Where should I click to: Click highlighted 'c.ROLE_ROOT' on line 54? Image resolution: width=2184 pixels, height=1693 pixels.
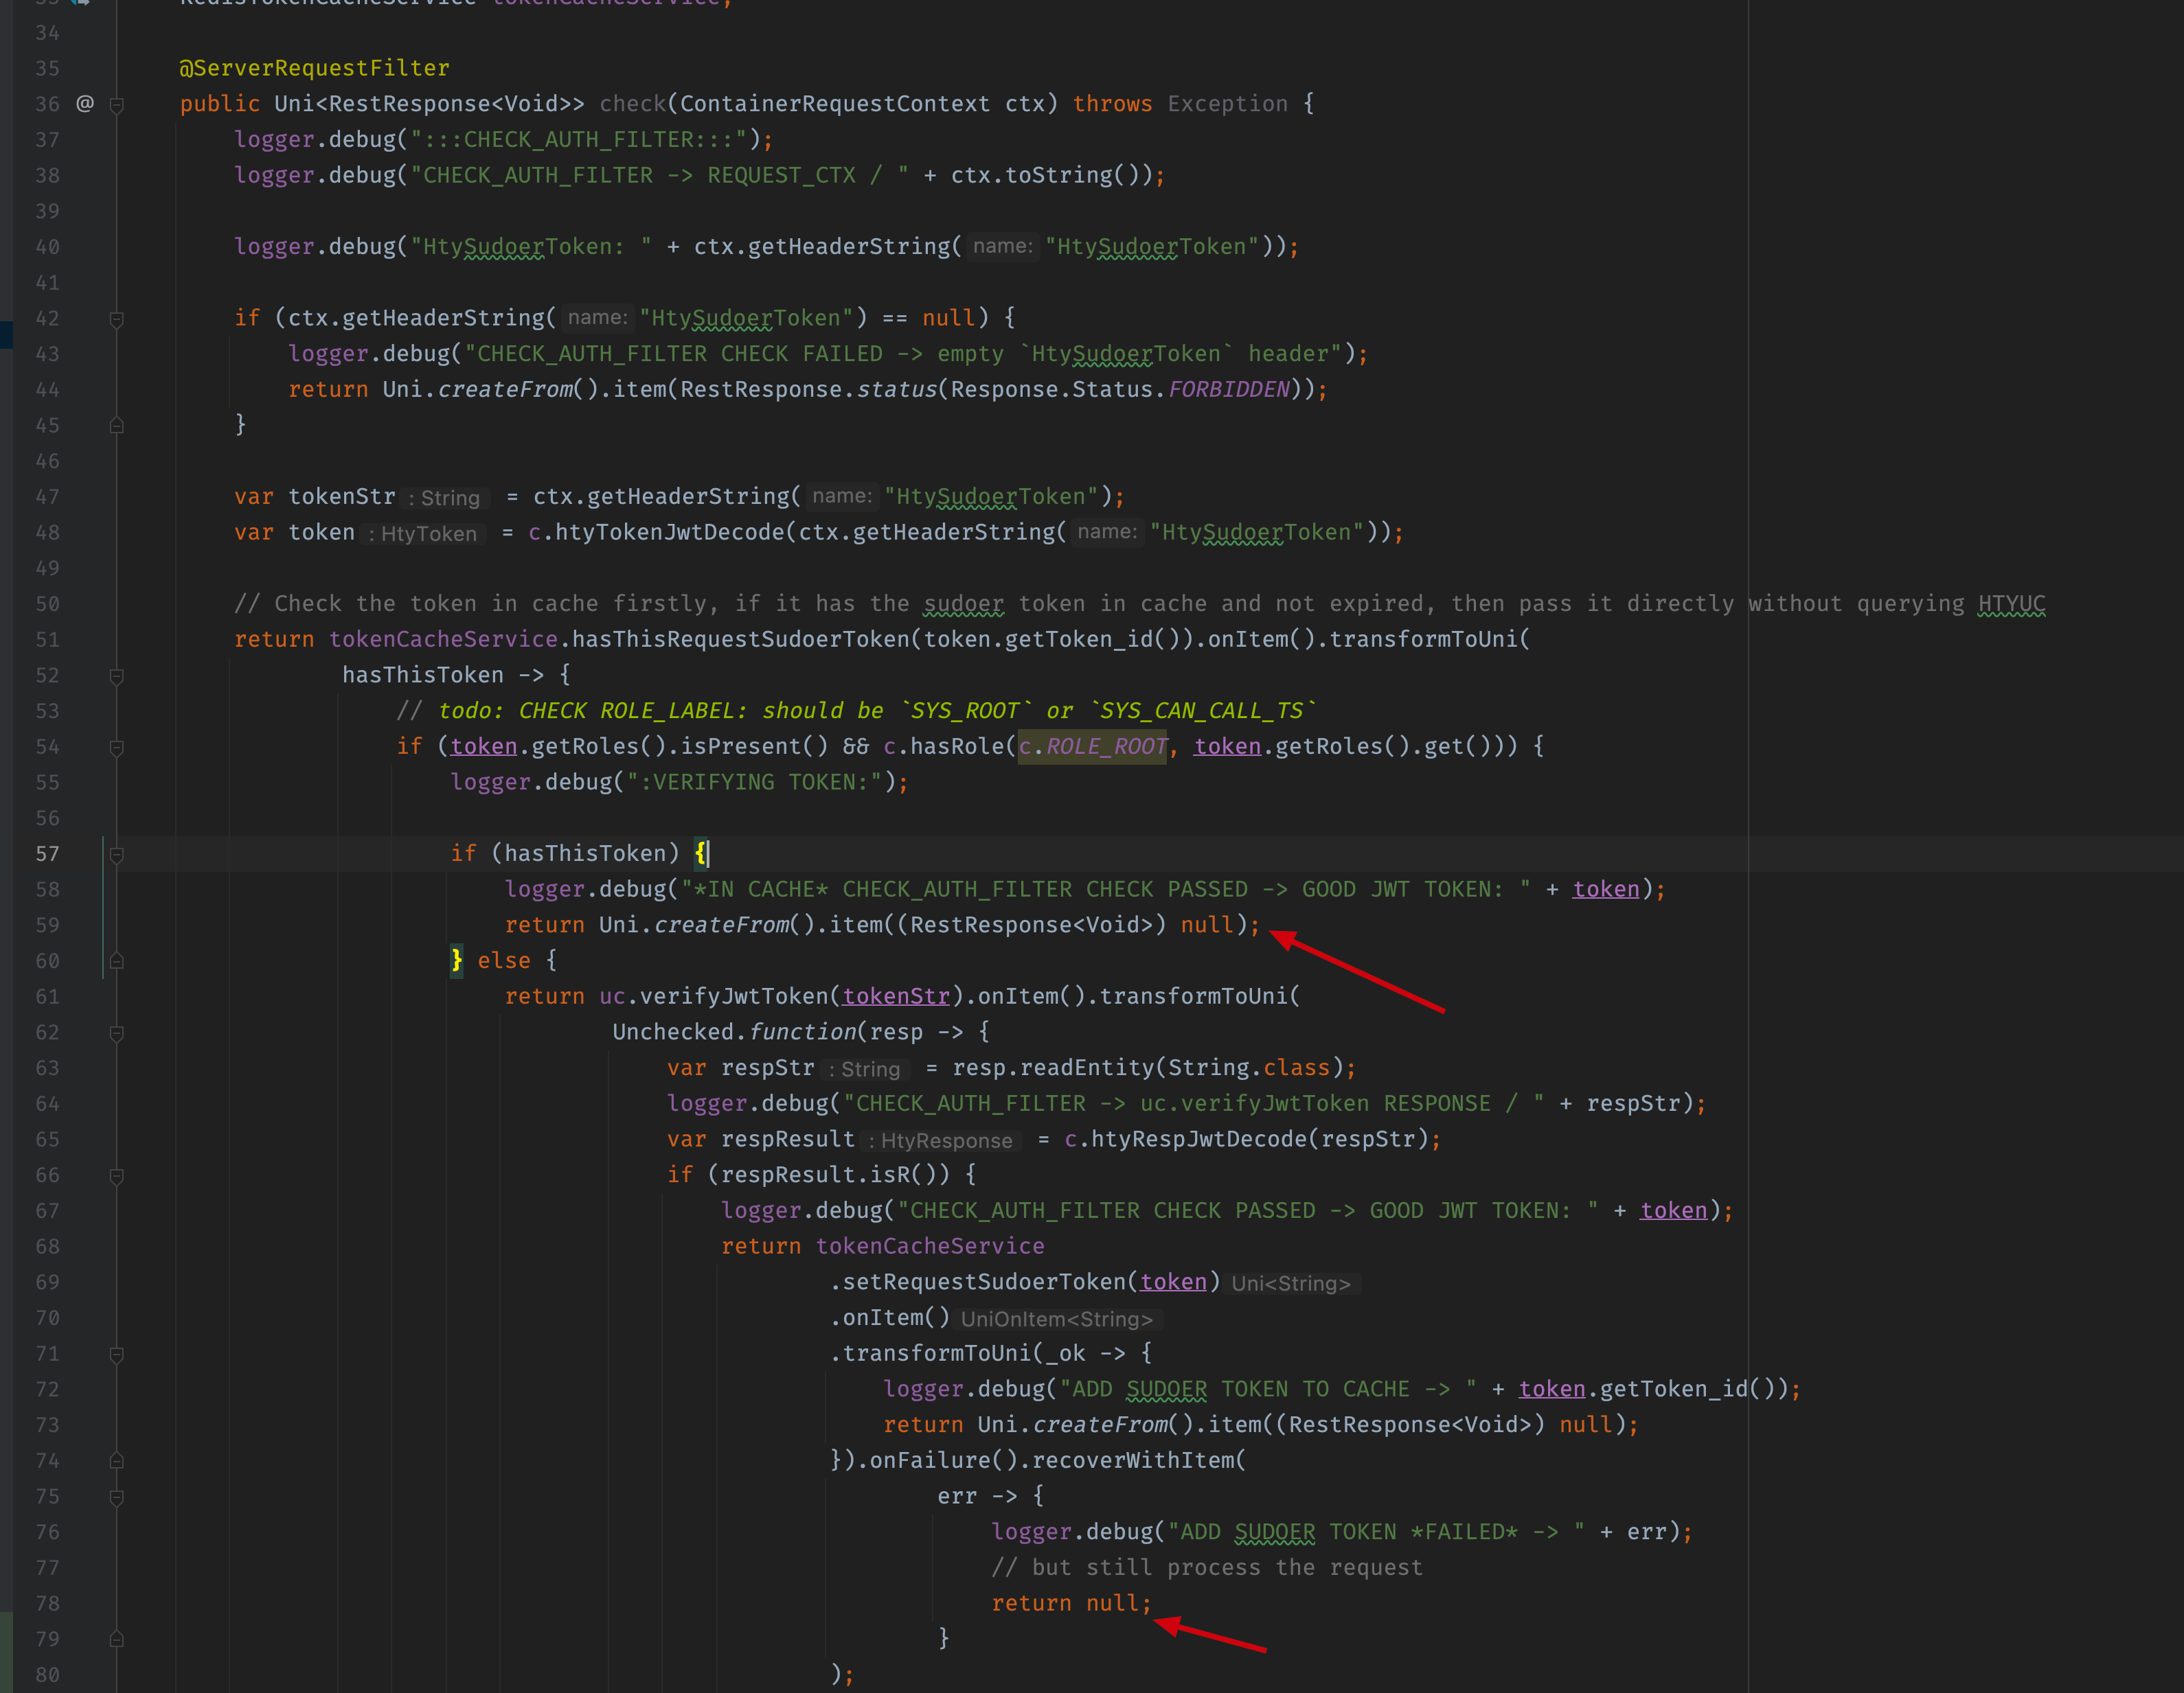tap(1093, 746)
